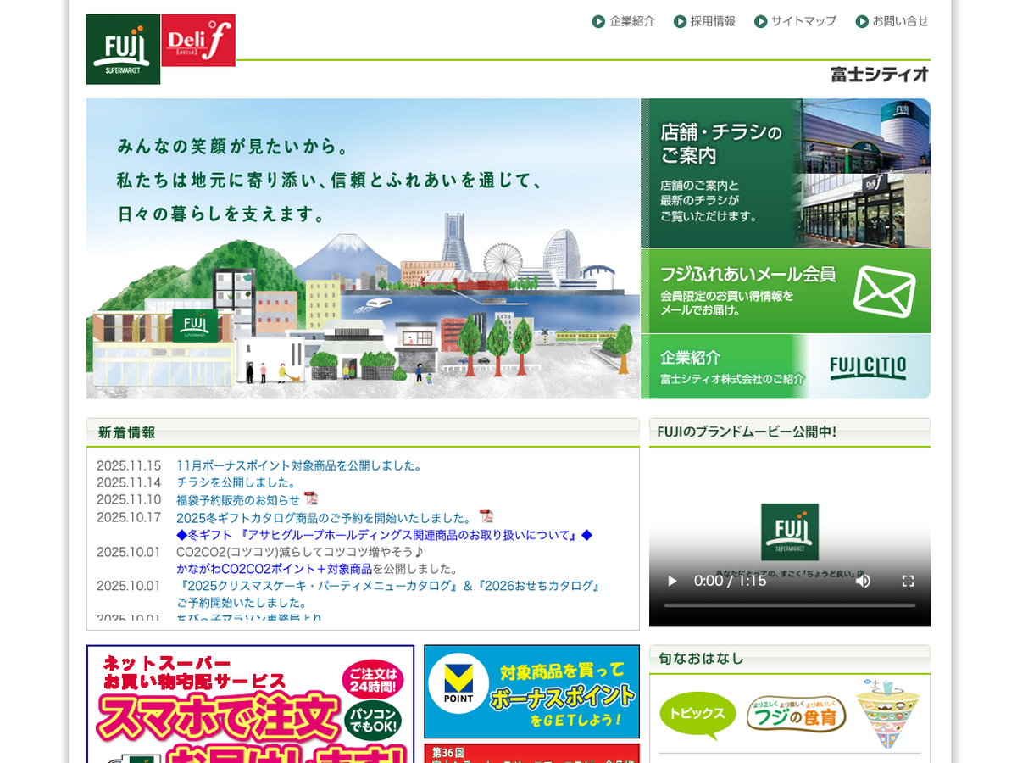Click the V POINT bonus point banner
Screen dimensions: 1017x763
point(531,692)
